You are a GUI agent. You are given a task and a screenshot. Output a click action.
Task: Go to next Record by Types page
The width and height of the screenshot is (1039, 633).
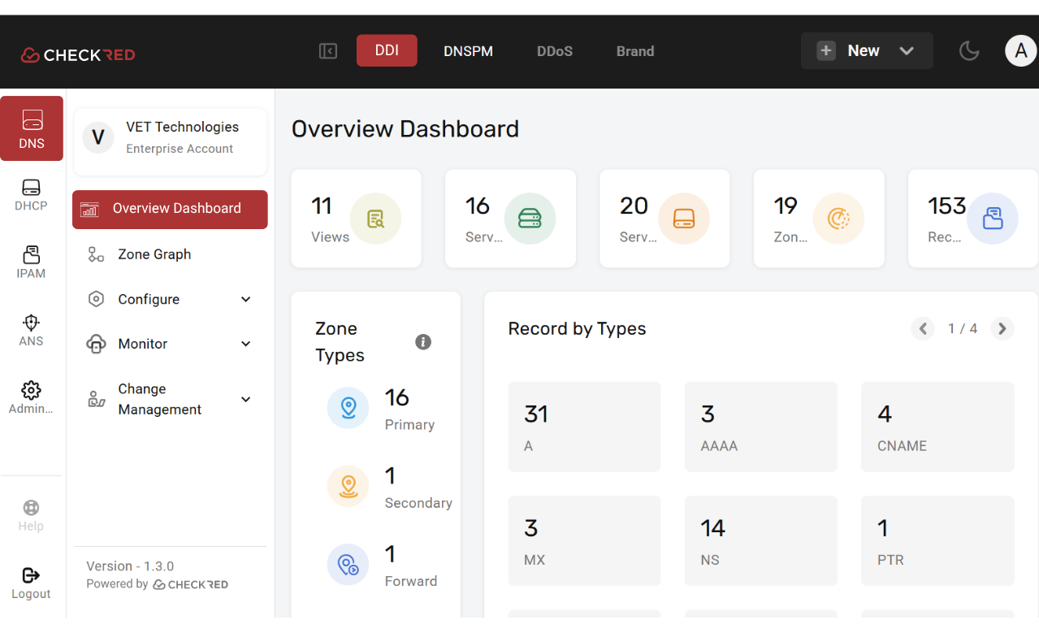1002,329
